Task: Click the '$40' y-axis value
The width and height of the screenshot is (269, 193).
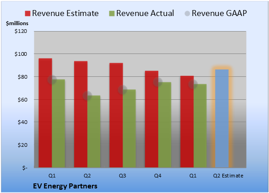Action: pos(22,122)
